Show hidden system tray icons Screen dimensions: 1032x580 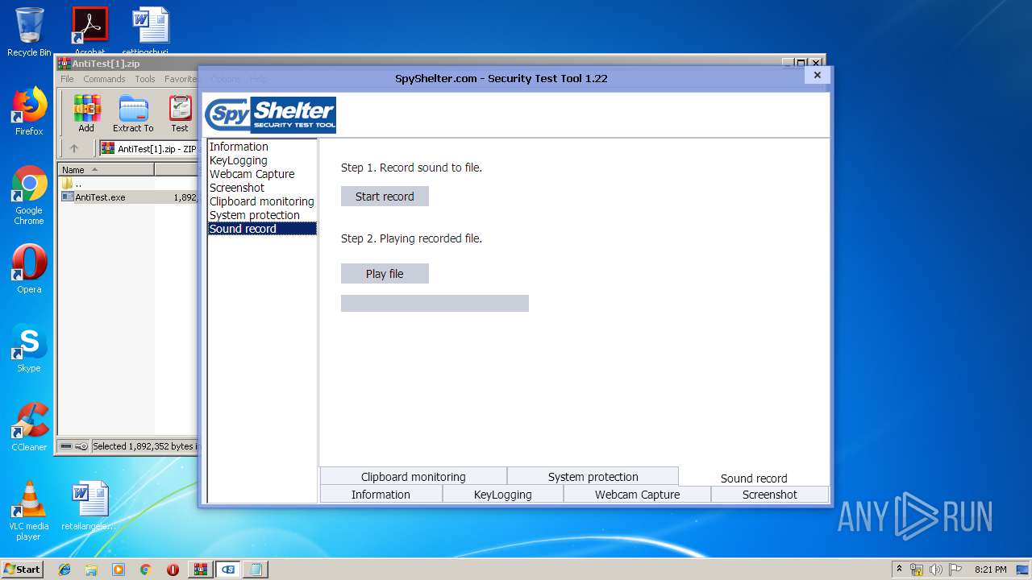900,569
